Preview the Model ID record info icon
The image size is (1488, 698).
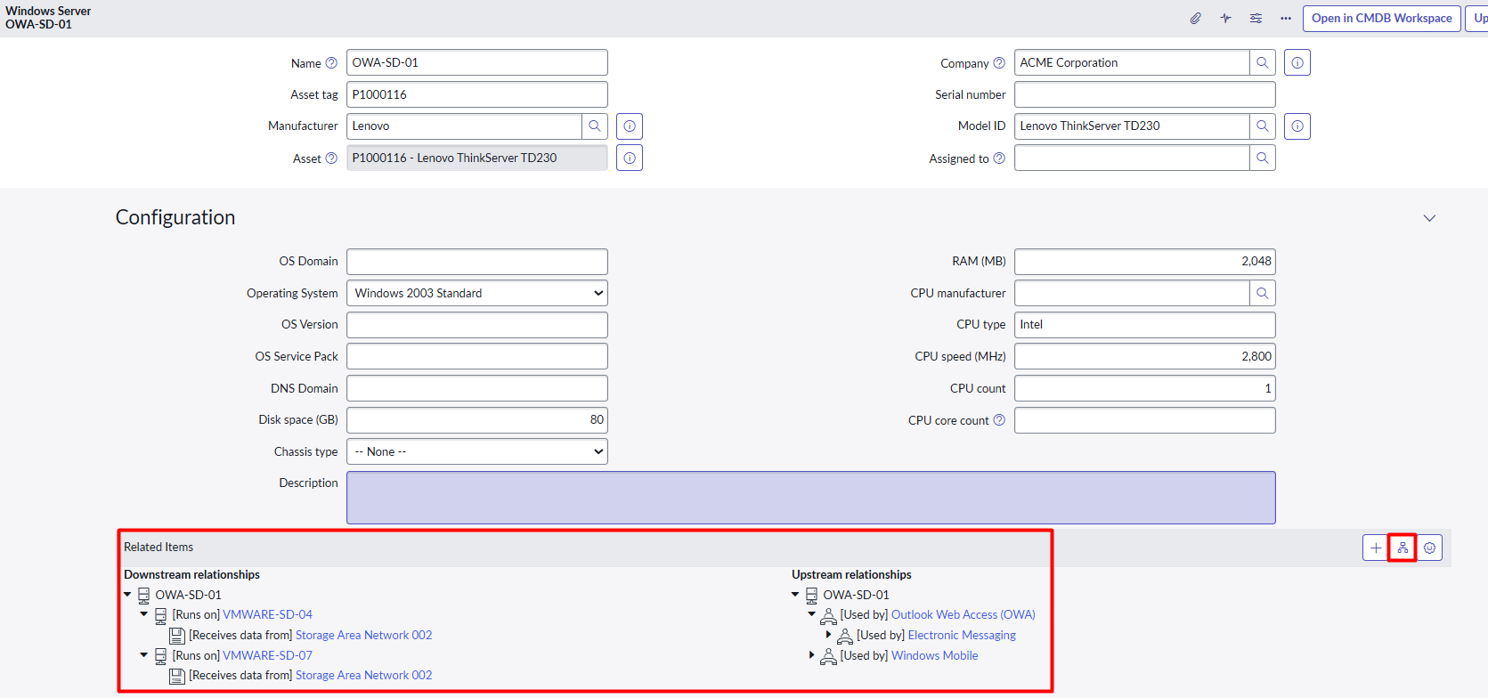pyautogui.click(x=1297, y=126)
